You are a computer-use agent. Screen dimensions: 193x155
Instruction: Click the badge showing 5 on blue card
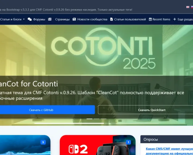click(43, 142)
